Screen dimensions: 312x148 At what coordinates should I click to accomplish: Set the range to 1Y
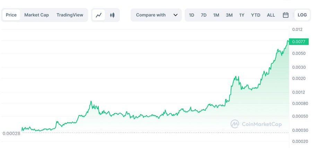tap(242, 15)
